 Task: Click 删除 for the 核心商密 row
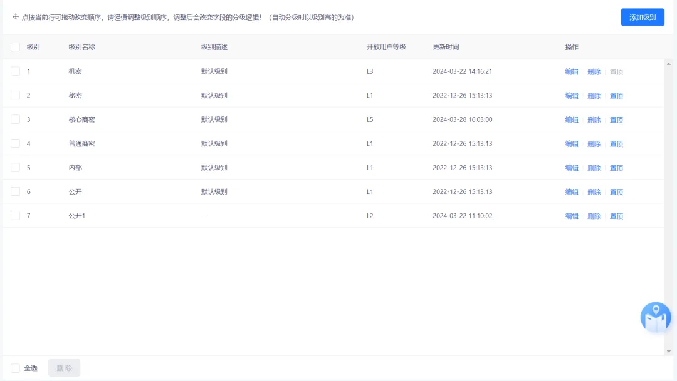coord(594,119)
